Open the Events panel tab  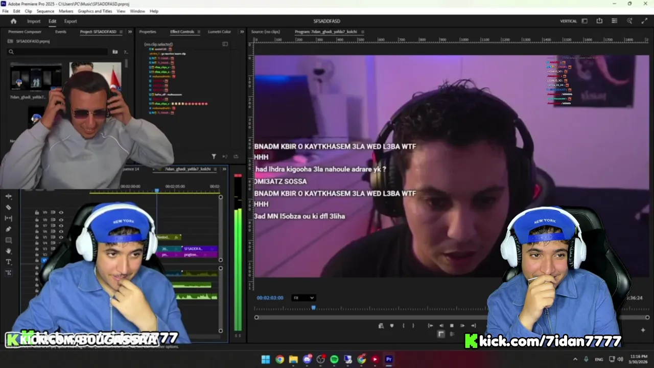point(60,32)
